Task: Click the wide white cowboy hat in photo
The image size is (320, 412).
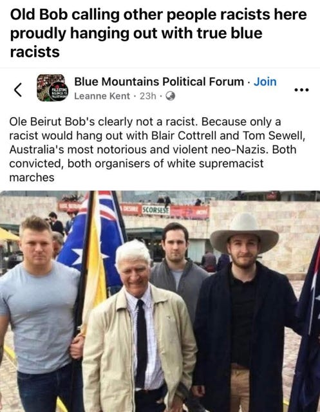Action: 244,233
